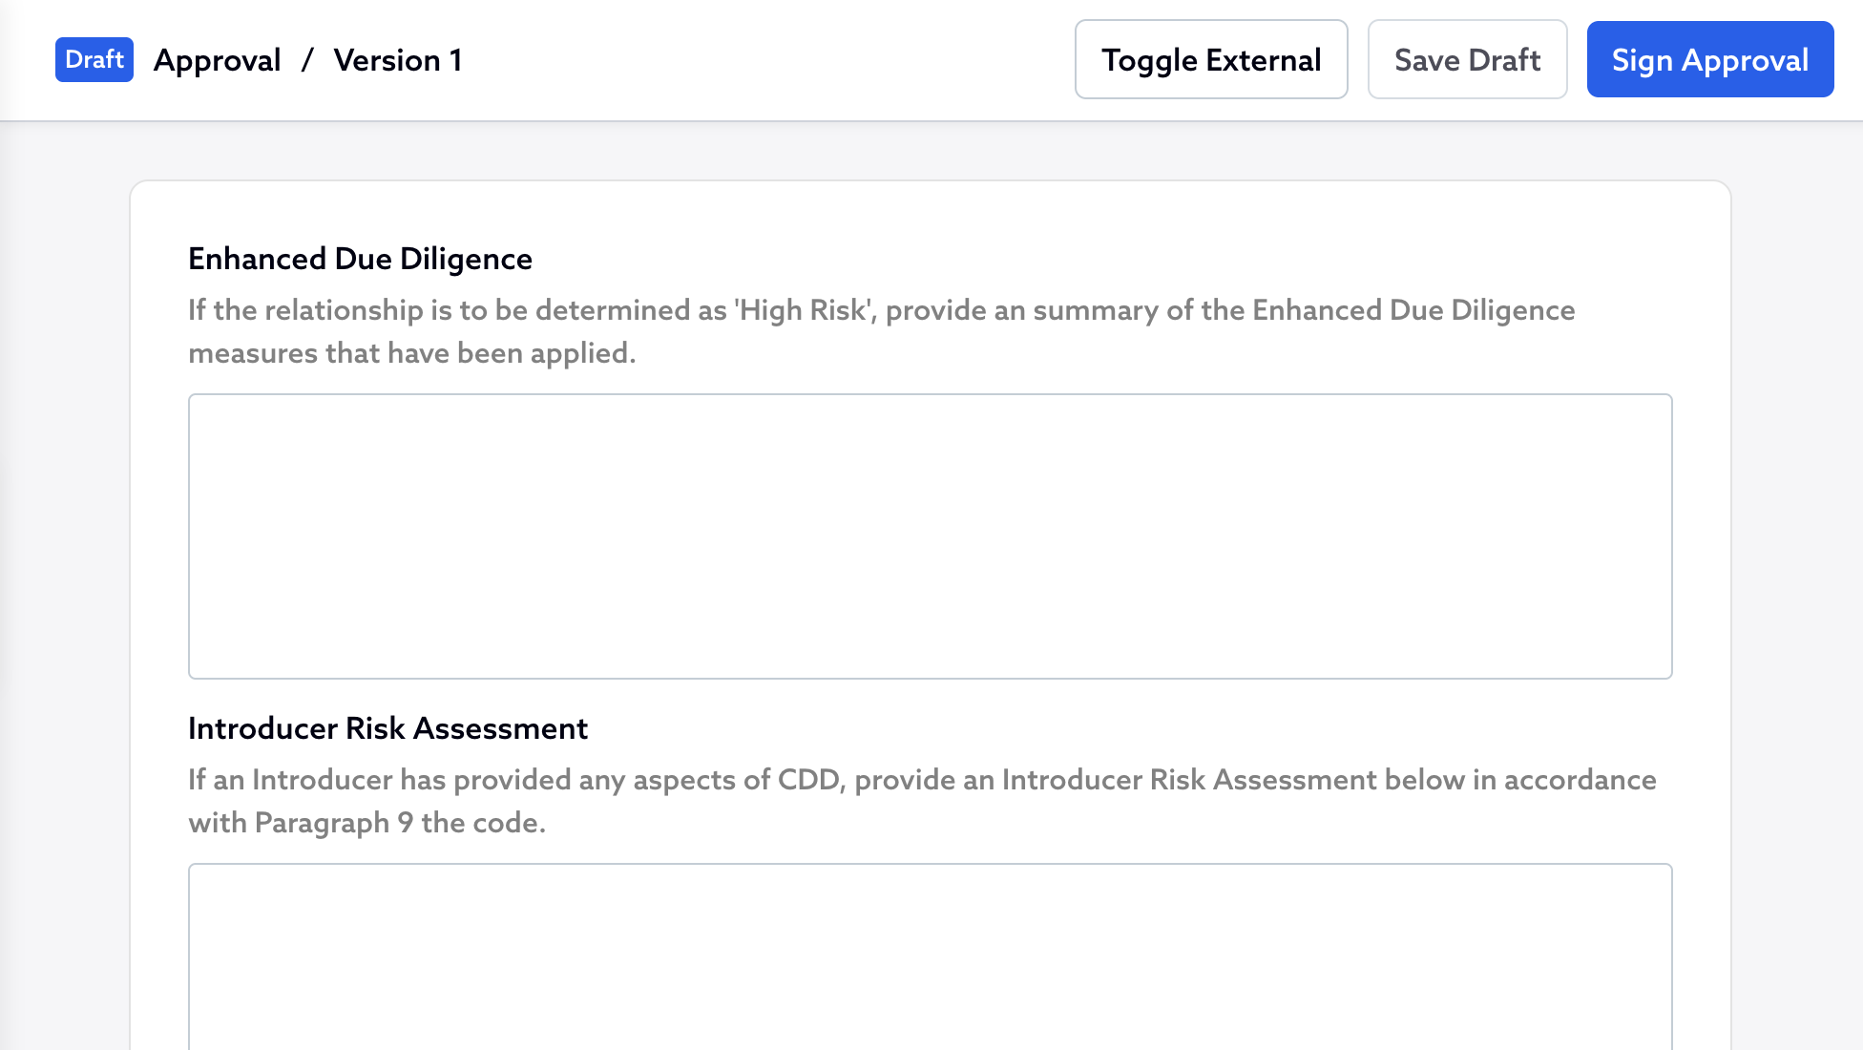Click 'measures that have been applied' helper line
This screenshot has width=1863, height=1050.
point(411,353)
